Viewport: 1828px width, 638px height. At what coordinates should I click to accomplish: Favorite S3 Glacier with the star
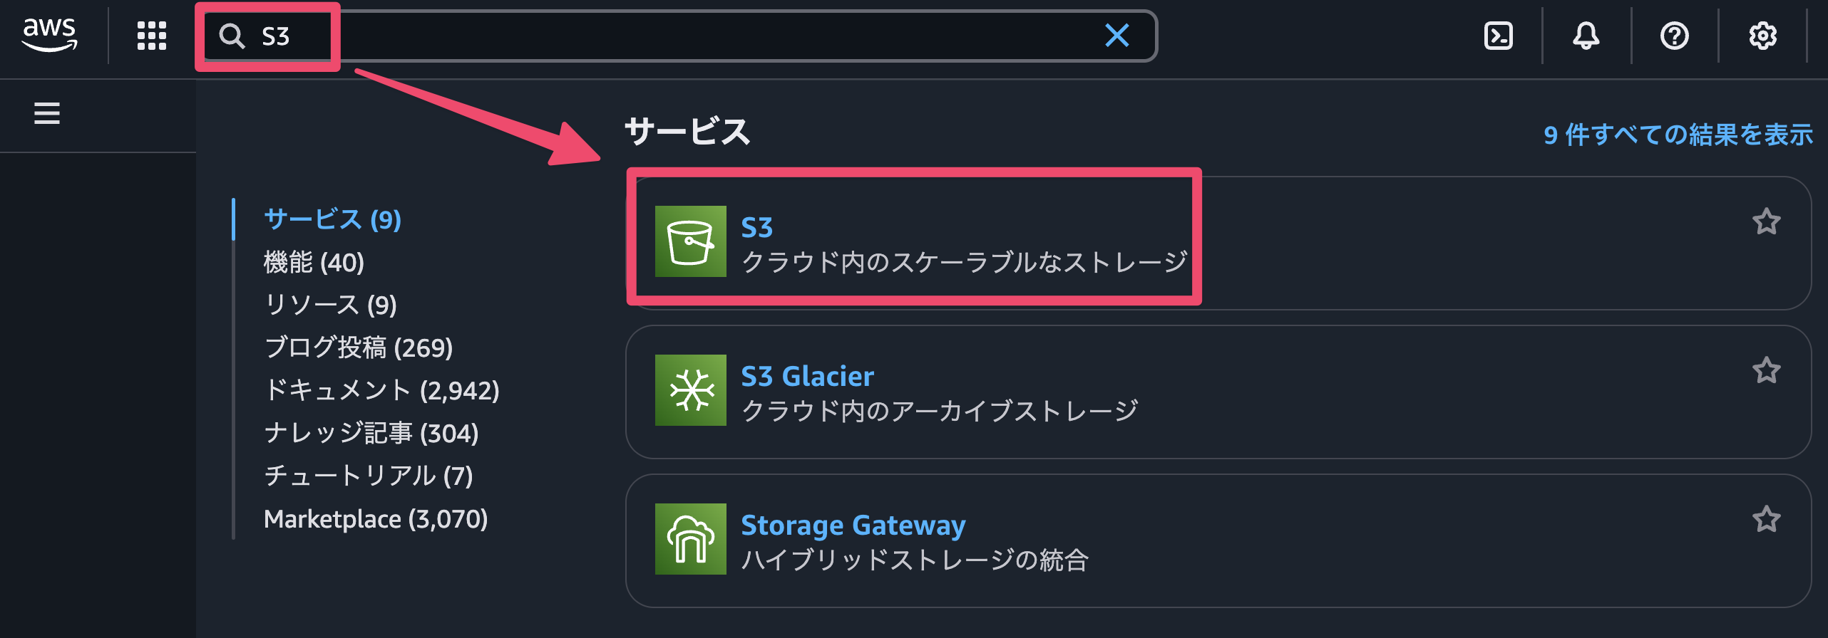tap(1766, 370)
